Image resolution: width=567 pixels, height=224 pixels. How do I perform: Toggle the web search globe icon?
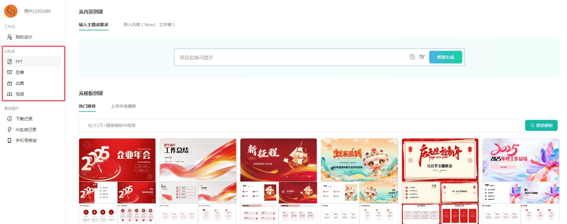pyautogui.click(x=412, y=57)
